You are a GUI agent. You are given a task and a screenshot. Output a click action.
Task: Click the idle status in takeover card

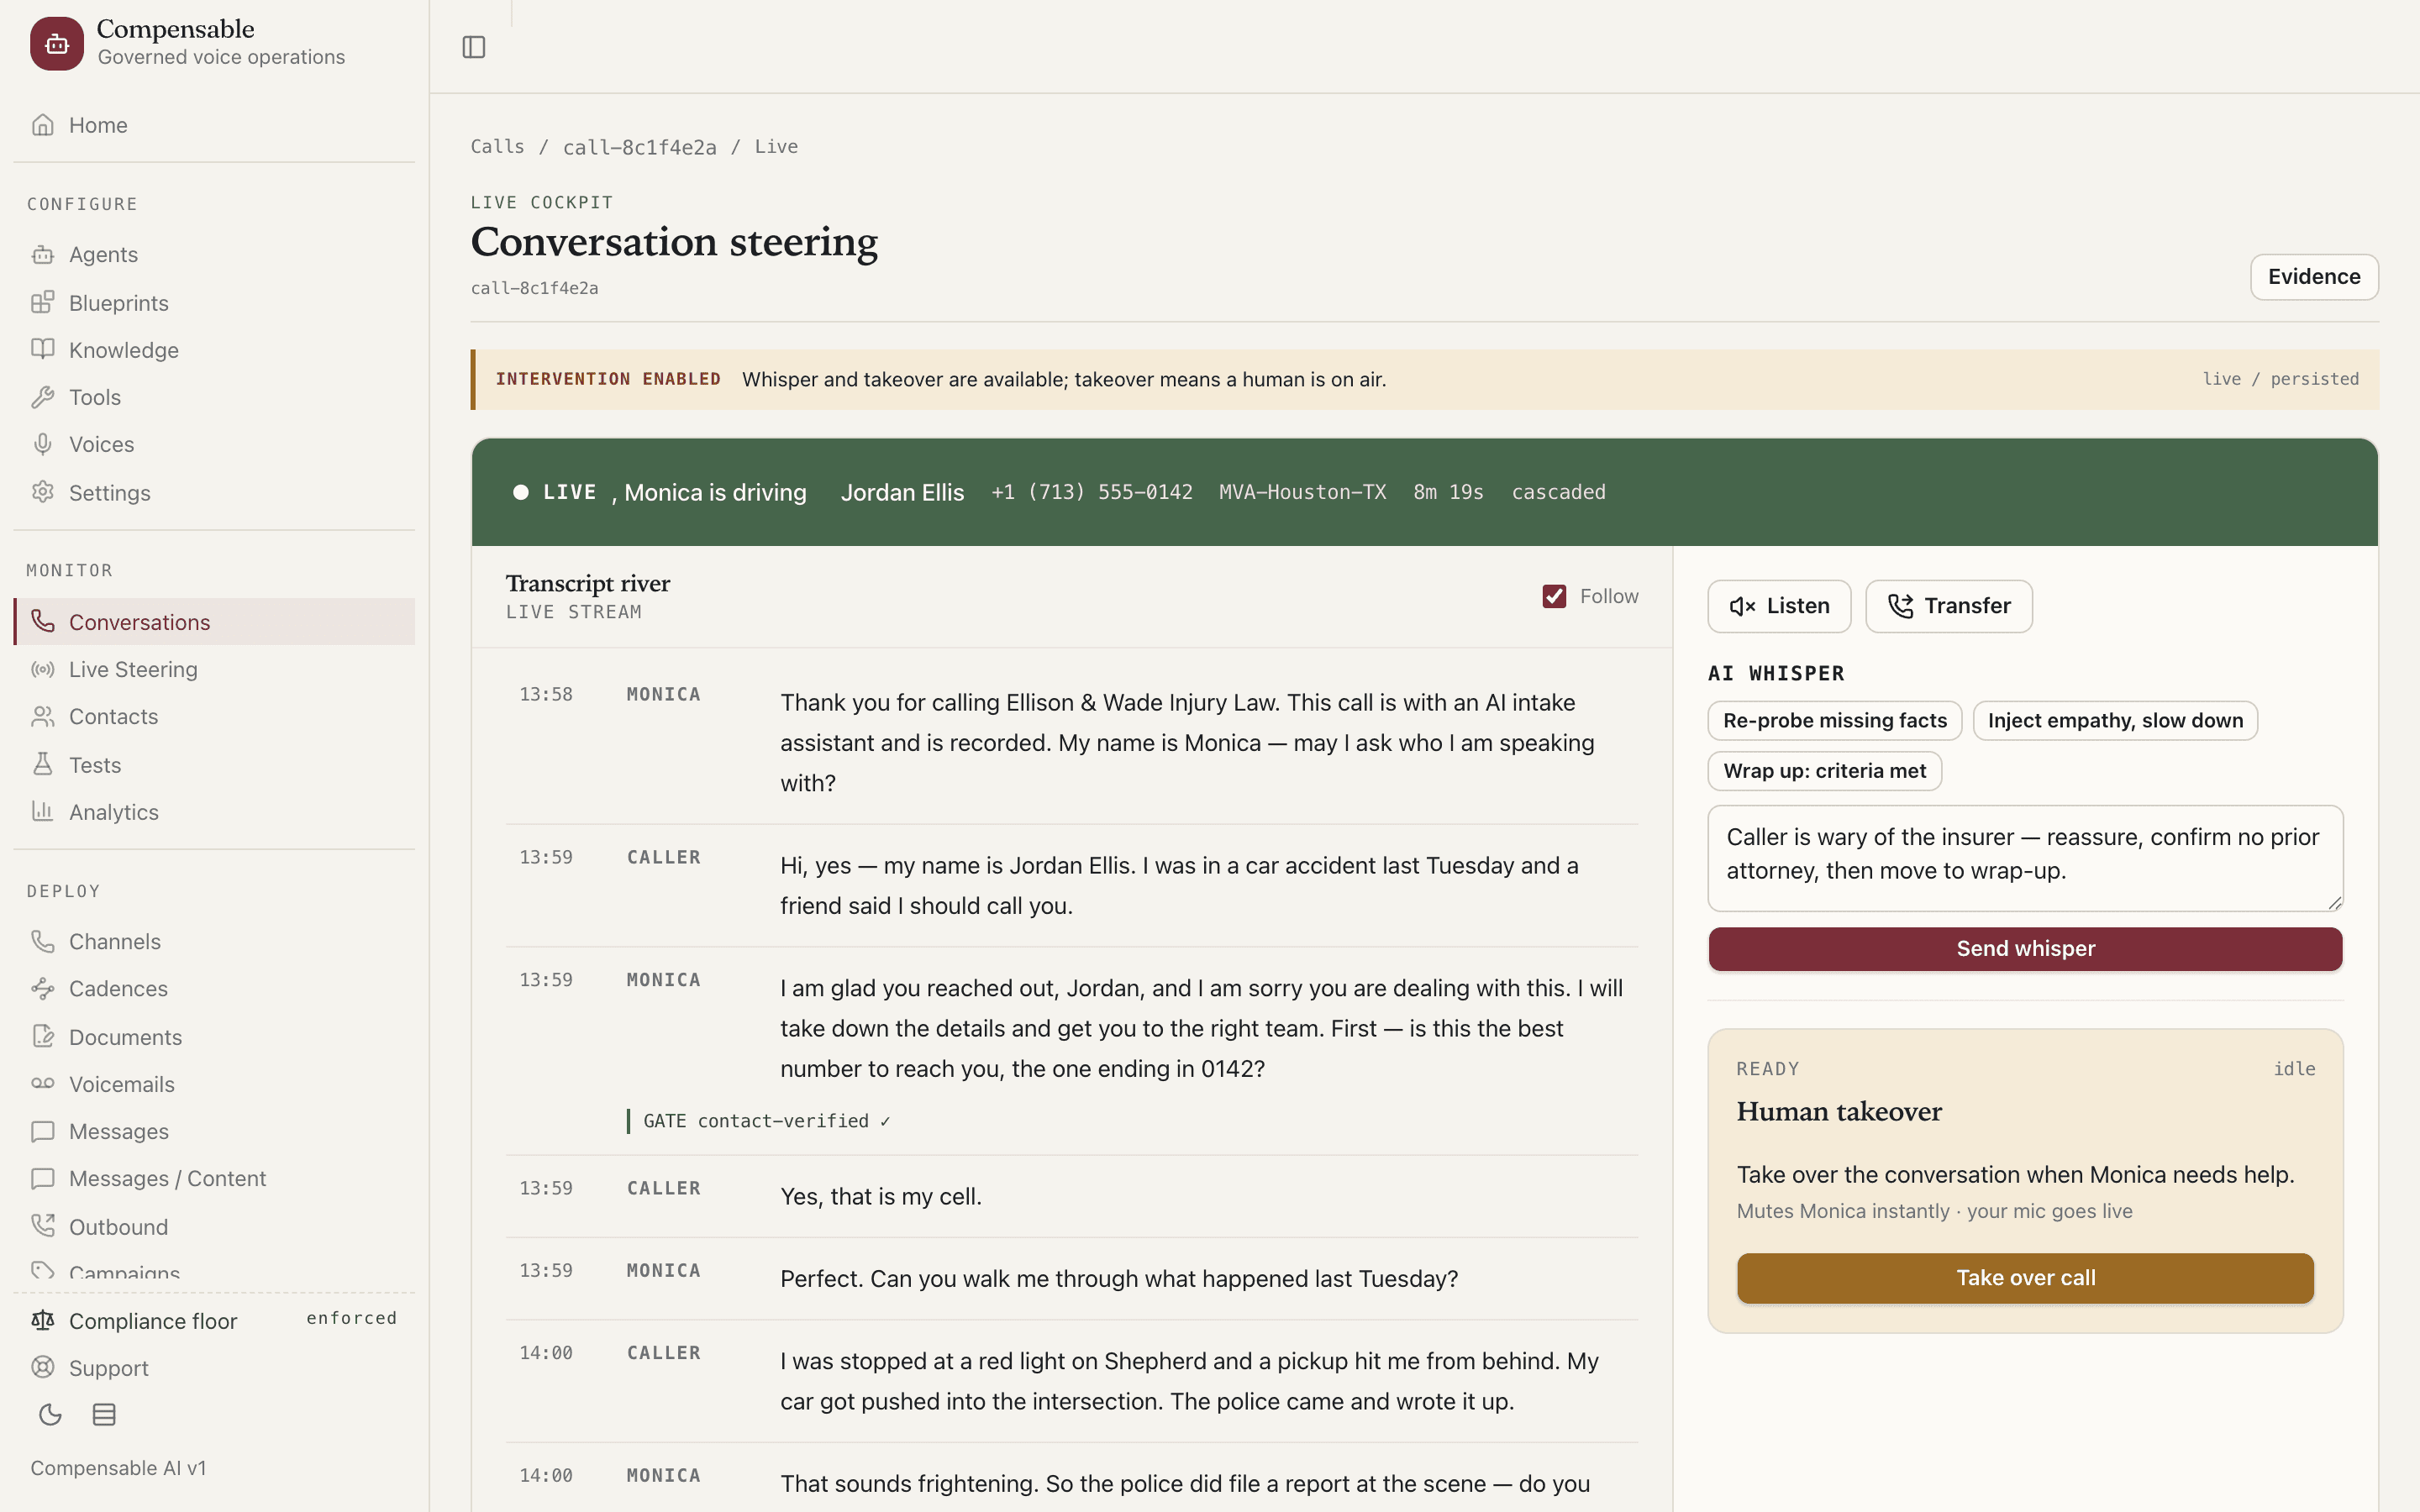(x=2294, y=1068)
